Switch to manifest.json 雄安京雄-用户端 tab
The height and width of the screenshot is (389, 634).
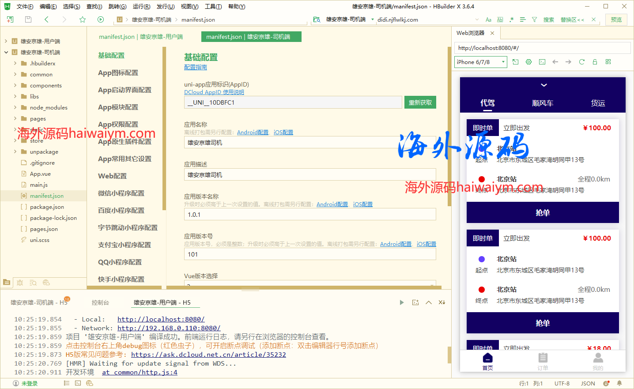pyautogui.click(x=141, y=37)
